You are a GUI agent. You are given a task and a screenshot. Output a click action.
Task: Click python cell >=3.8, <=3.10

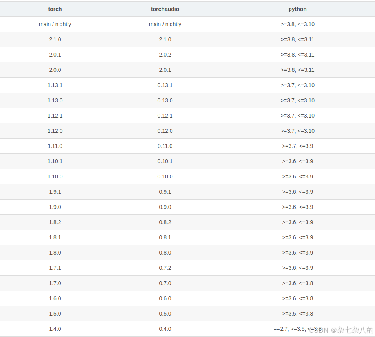point(297,25)
